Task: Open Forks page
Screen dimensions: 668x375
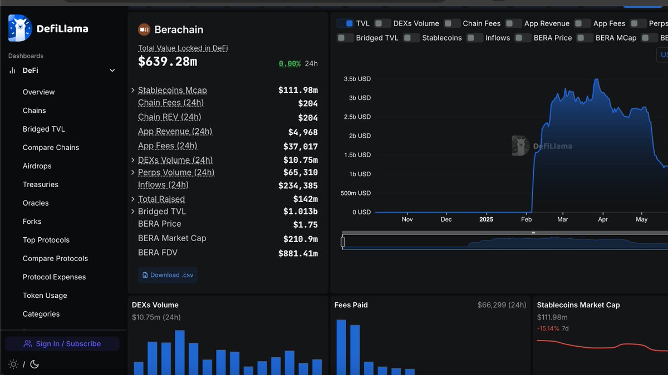Action: coord(32,222)
